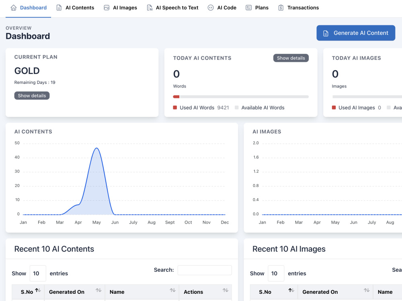Click the AI Contents document icon

[59, 8]
